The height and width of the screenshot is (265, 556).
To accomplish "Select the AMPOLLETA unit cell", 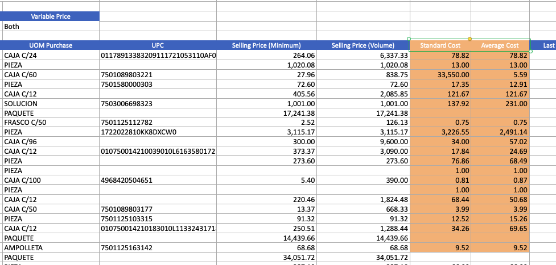I will (50, 247).
